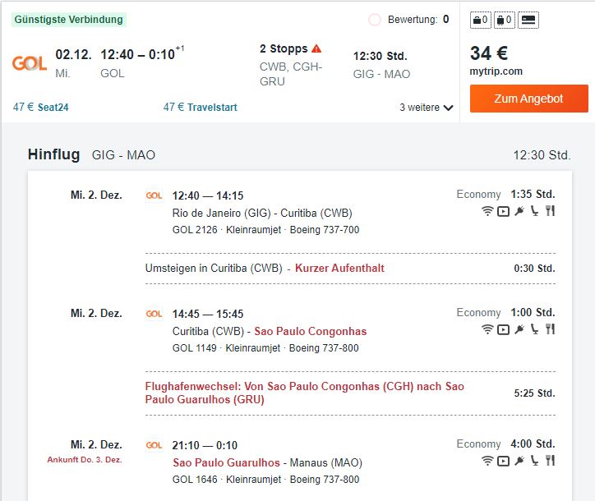This screenshot has height=501, width=595.
Task: Click the meal cutlery icon on the Manaus flight
Action: (x=551, y=461)
